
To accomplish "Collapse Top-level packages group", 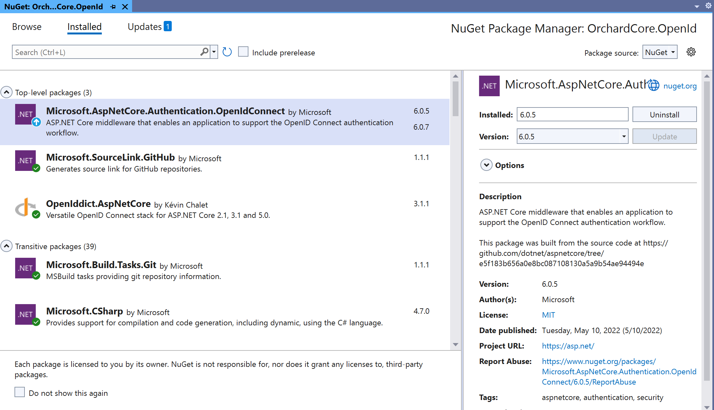I will coord(6,92).
